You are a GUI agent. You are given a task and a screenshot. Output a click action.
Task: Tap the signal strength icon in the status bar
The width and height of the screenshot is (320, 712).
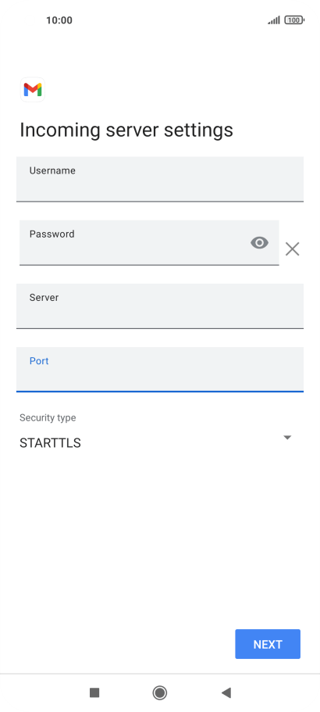(274, 20)
